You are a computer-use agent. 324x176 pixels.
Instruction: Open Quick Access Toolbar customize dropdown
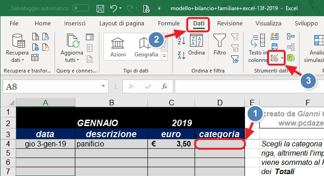point(159,8)
